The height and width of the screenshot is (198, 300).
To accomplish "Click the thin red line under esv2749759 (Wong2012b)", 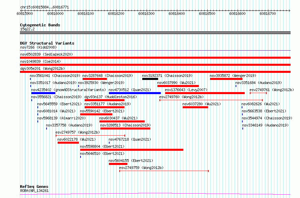I will point(164,171).
